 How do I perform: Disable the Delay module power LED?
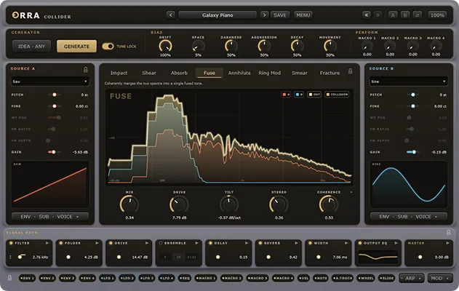210,243
